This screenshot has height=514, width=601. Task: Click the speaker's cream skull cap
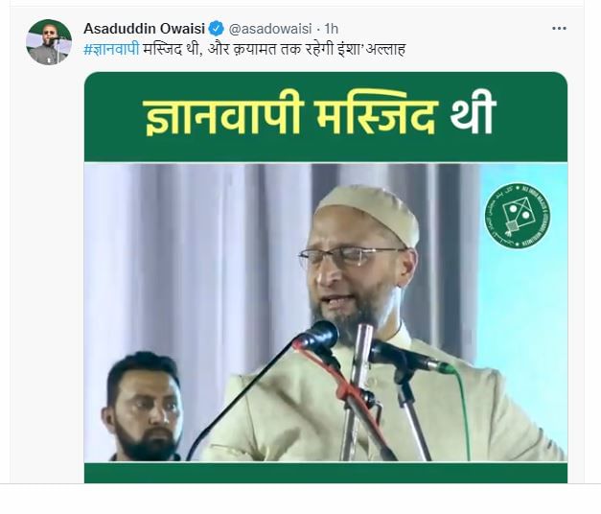(369, 211)
